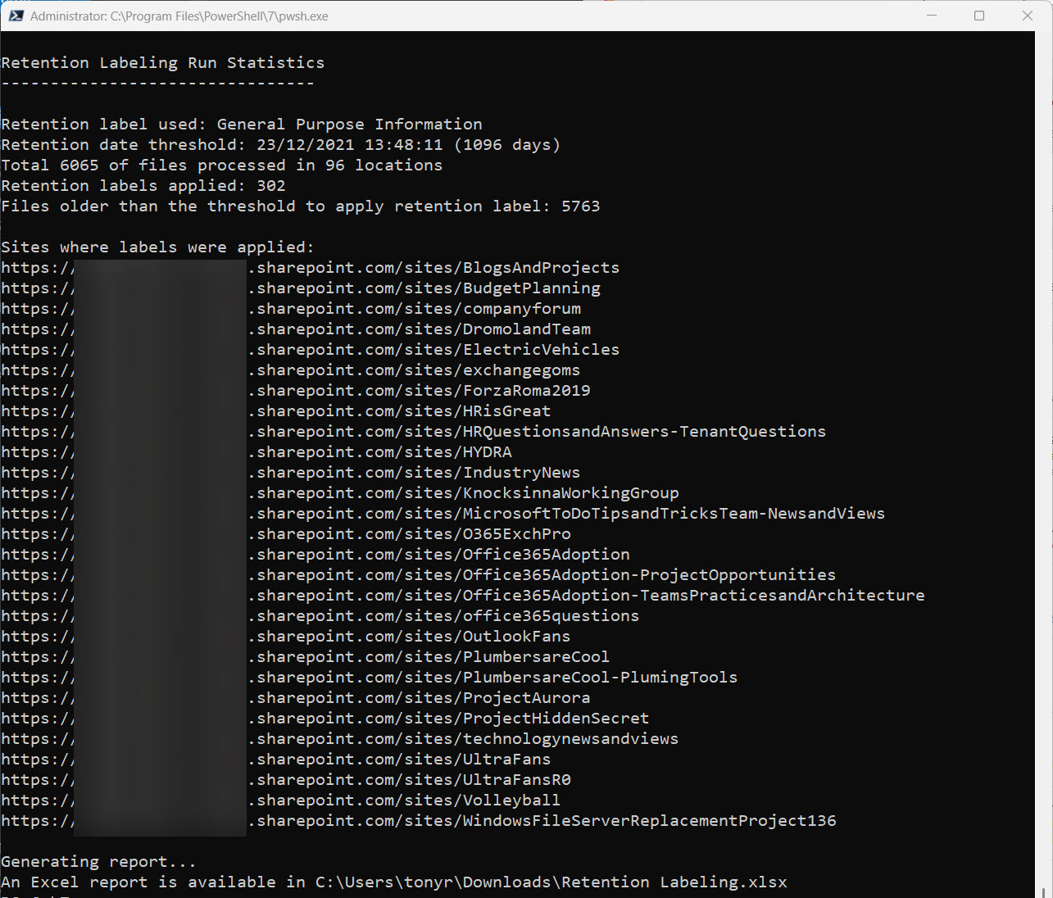Screen dimensions: 1053x898
Task: Click the Retention Labeling Run Statistics heading
Action: 162,63
